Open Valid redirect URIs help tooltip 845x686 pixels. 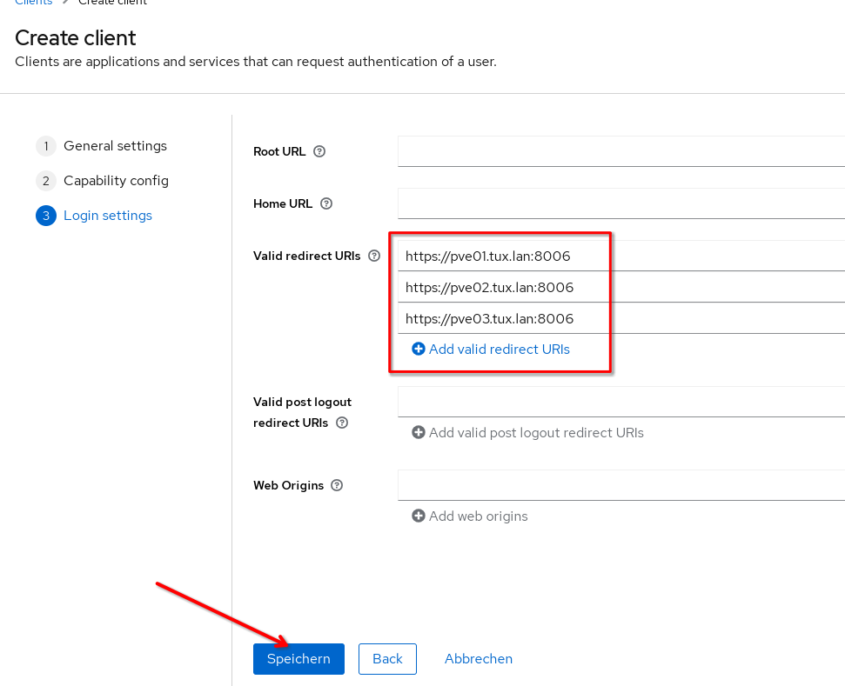(374, 256)
